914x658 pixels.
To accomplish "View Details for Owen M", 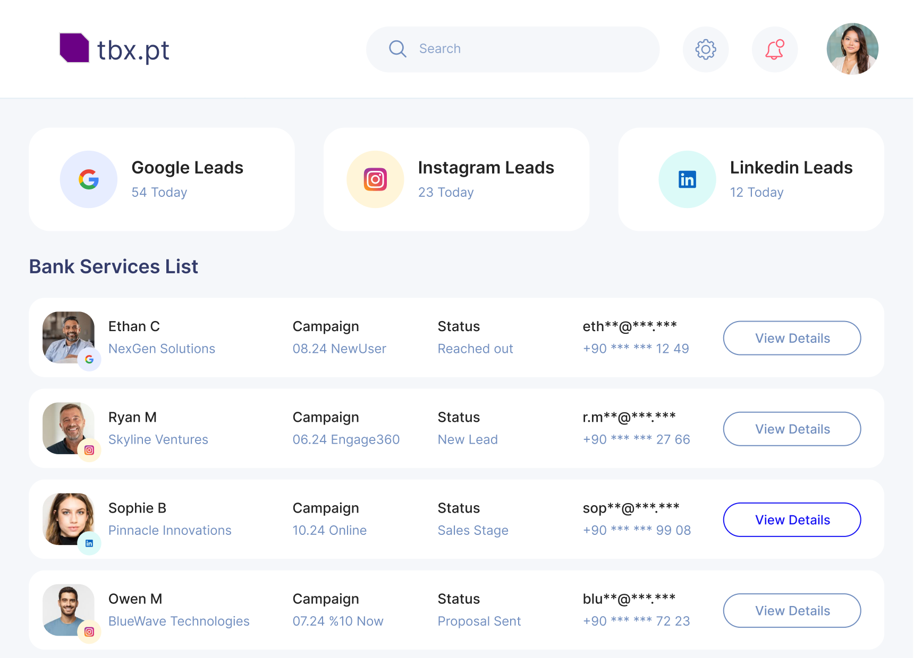I will click(x=792, y=611).
